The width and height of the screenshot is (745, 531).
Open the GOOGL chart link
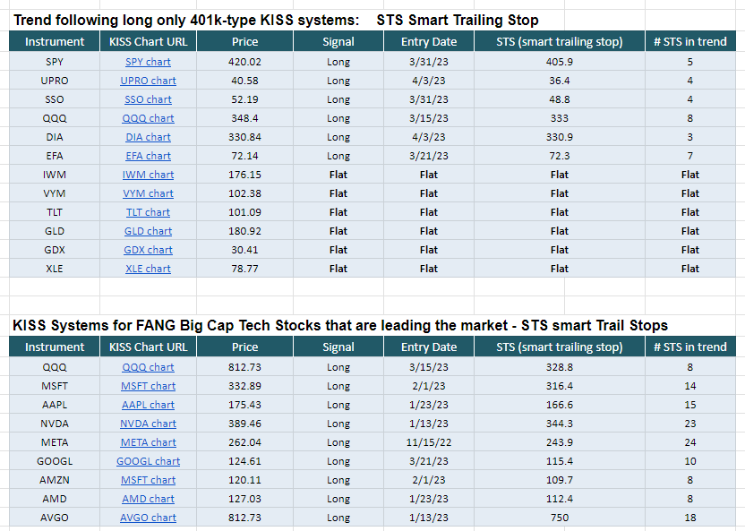tap(148, 461)
